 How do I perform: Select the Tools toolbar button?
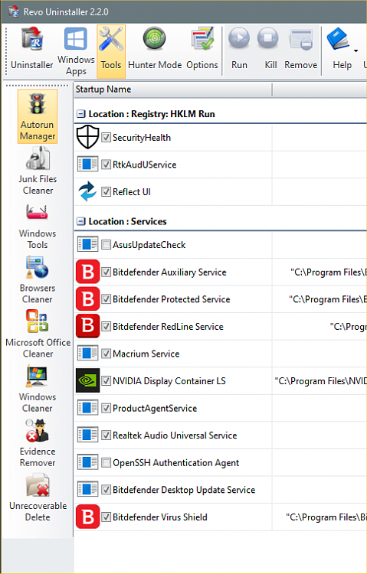coord(111,51)
